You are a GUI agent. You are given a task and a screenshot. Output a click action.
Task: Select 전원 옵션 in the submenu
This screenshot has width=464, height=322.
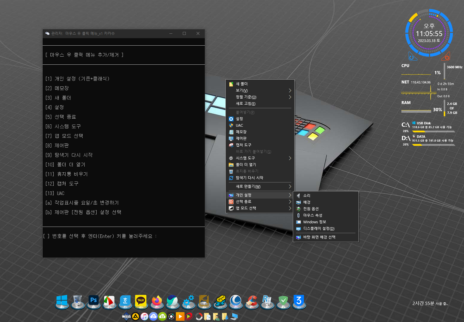point(326,209)
